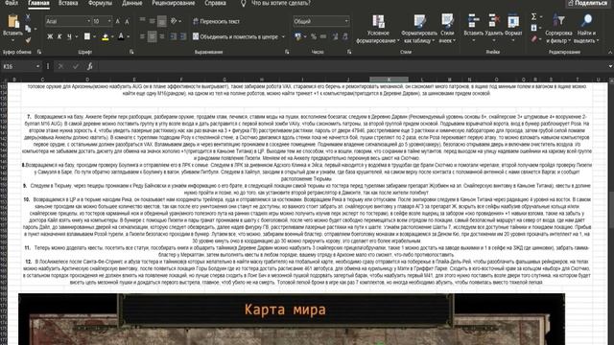Screen dimensions: 614x345
Task: Toggle Underline (Ч) formatting
Action: (x=69, y=36)
